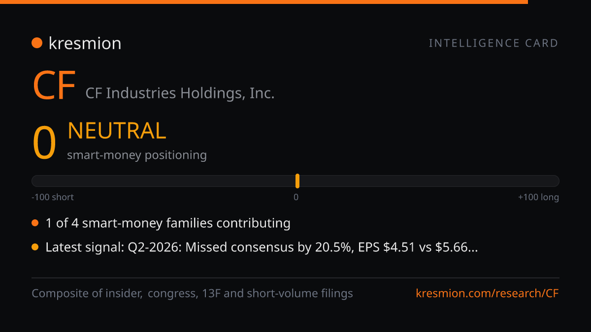
Task: Open the Latest signal Q2-2026 earnings text
Action: (262, 247)
